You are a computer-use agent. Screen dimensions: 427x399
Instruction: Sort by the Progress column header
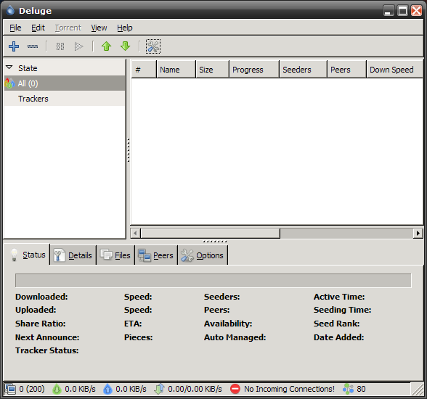pos(254,70)
